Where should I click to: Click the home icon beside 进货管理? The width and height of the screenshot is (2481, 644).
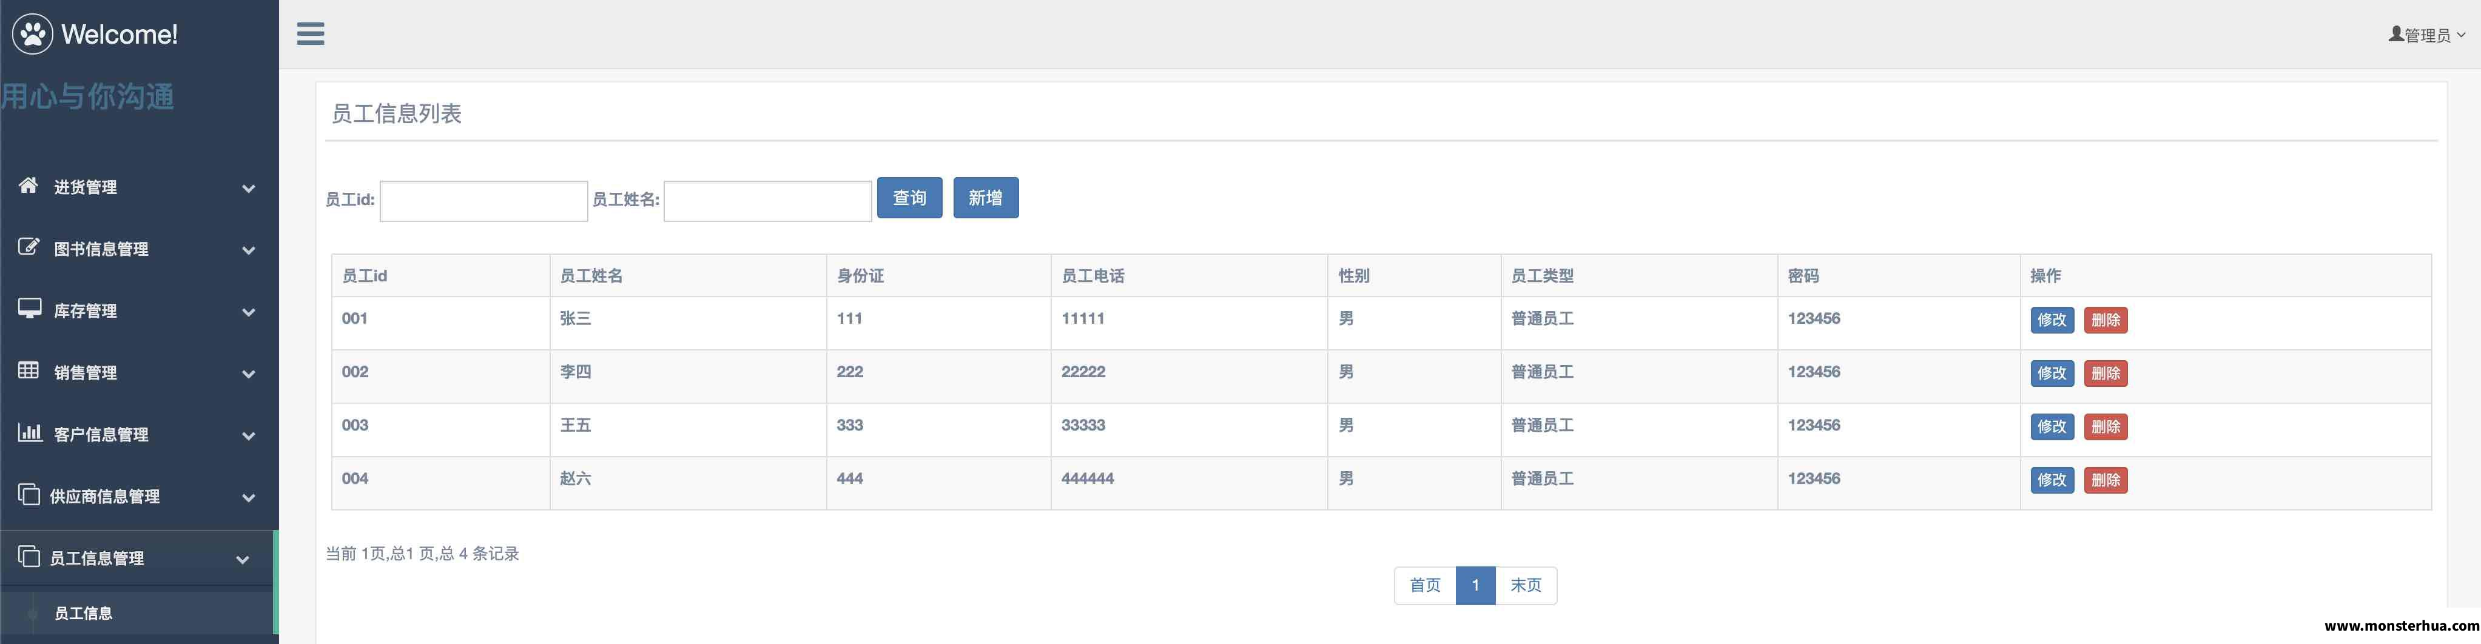click(29, 185)
